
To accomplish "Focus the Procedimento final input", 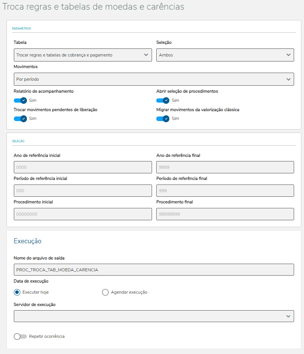I will tap(225, 214).
